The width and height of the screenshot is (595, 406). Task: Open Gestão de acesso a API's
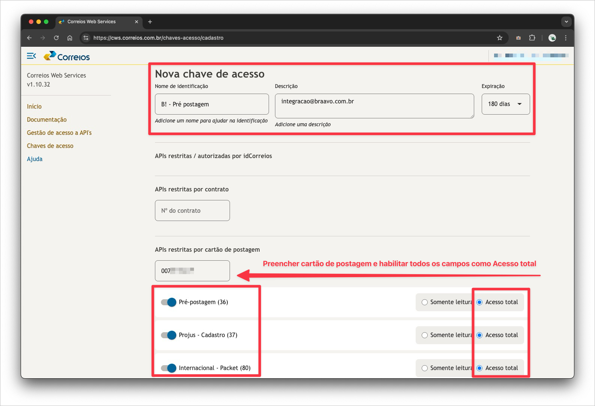coord(59,133)
